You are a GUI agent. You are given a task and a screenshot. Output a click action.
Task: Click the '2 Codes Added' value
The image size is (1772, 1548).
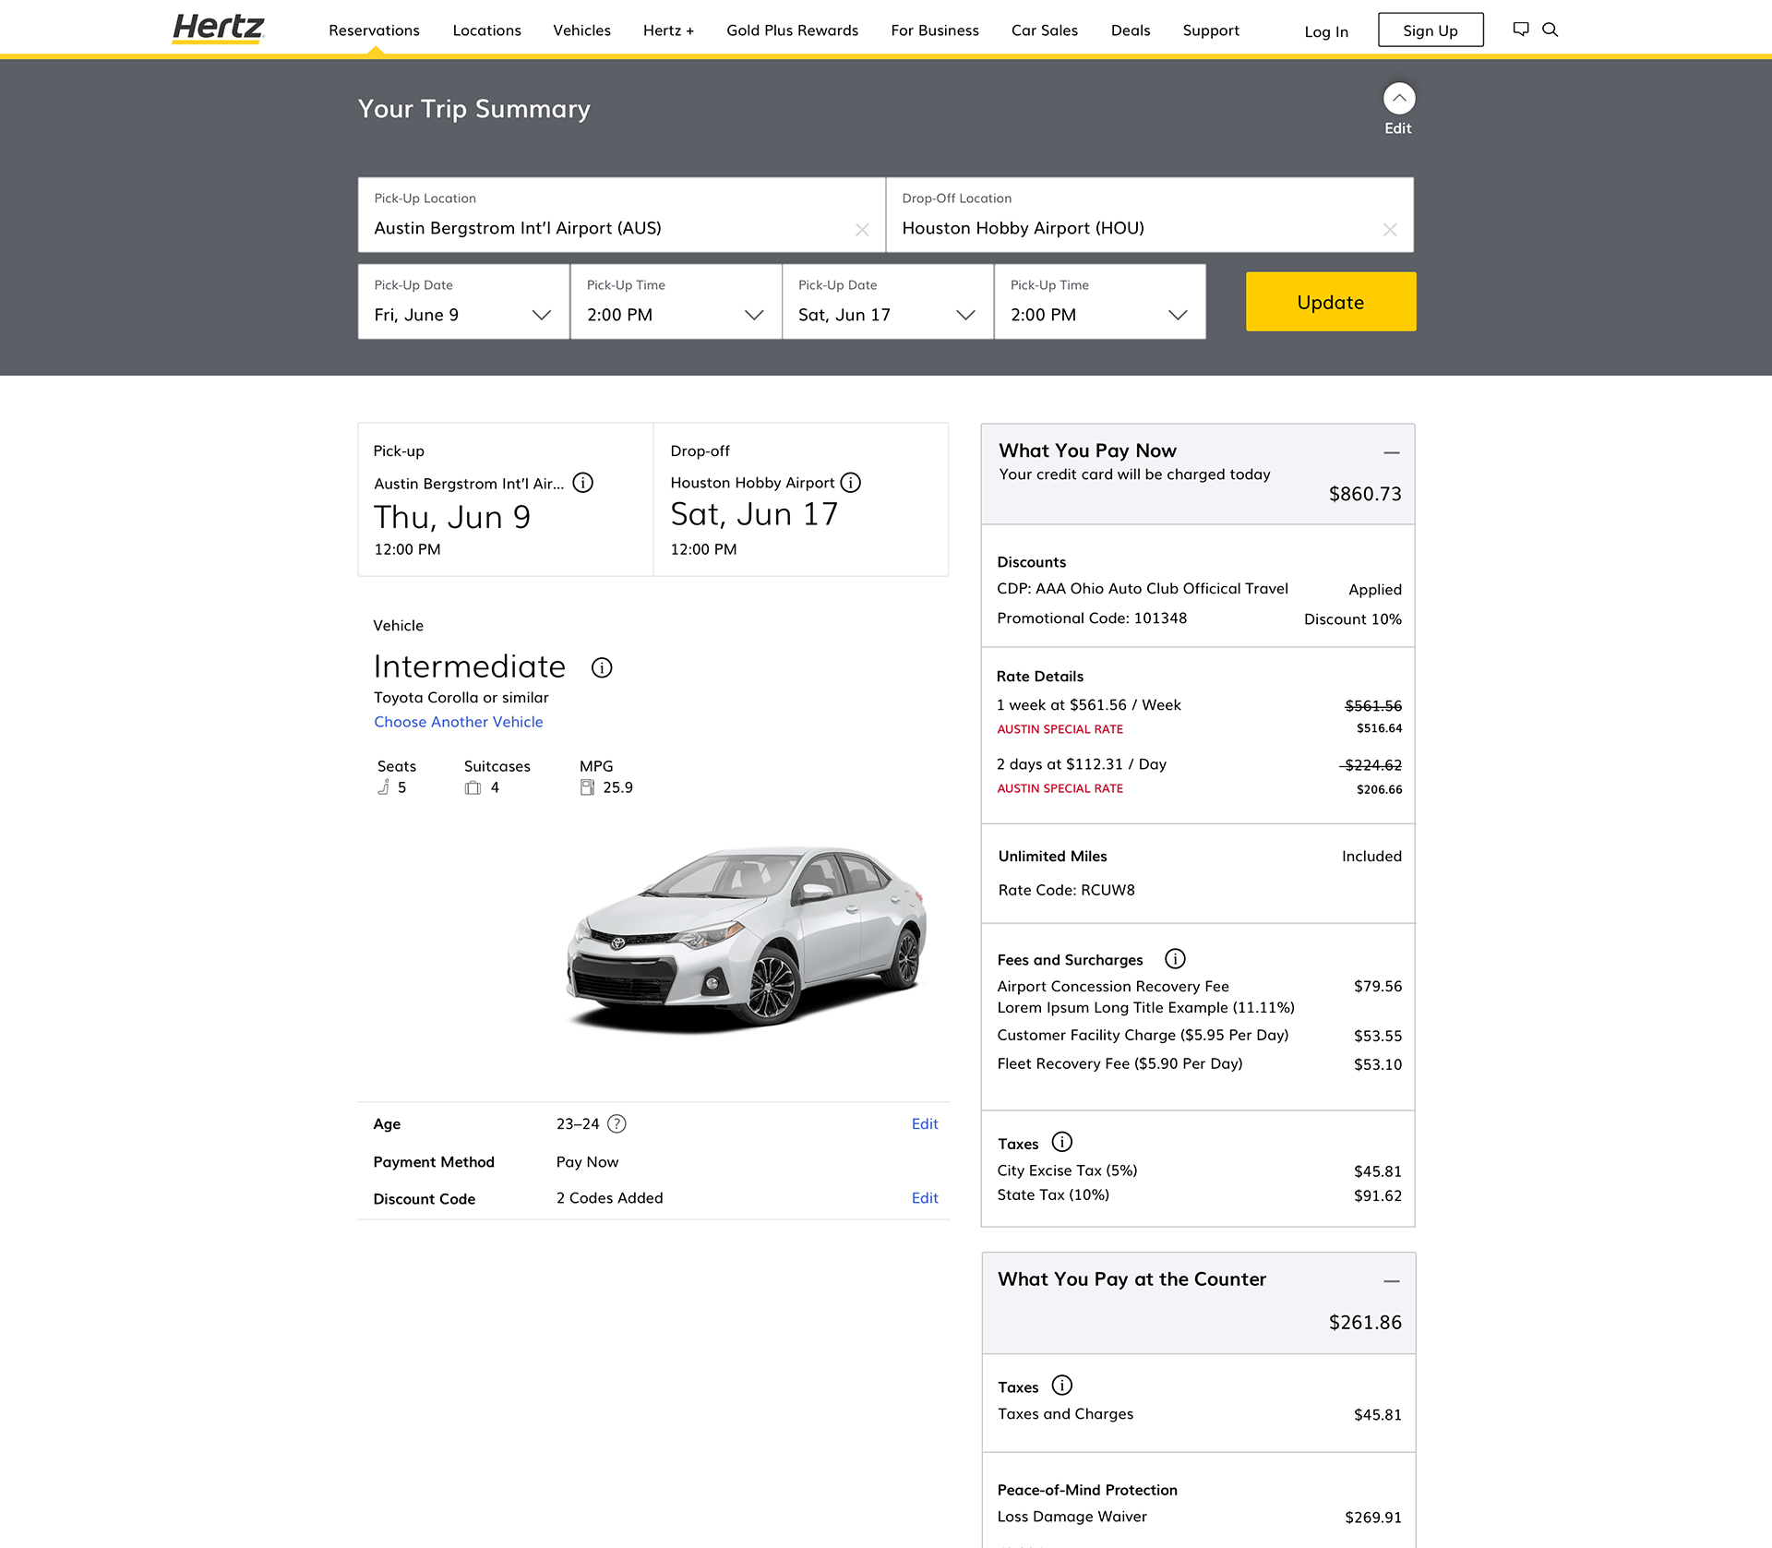pyautogui.click(x=609, y=1197)
